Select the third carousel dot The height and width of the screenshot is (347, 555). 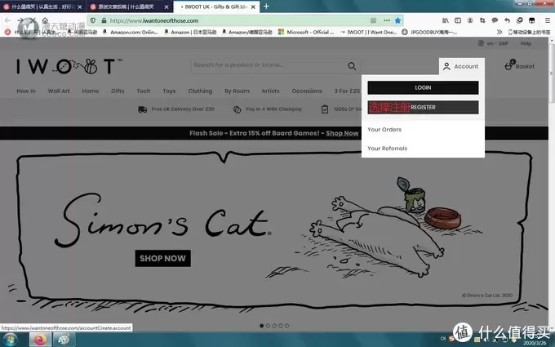pos(274,326)
